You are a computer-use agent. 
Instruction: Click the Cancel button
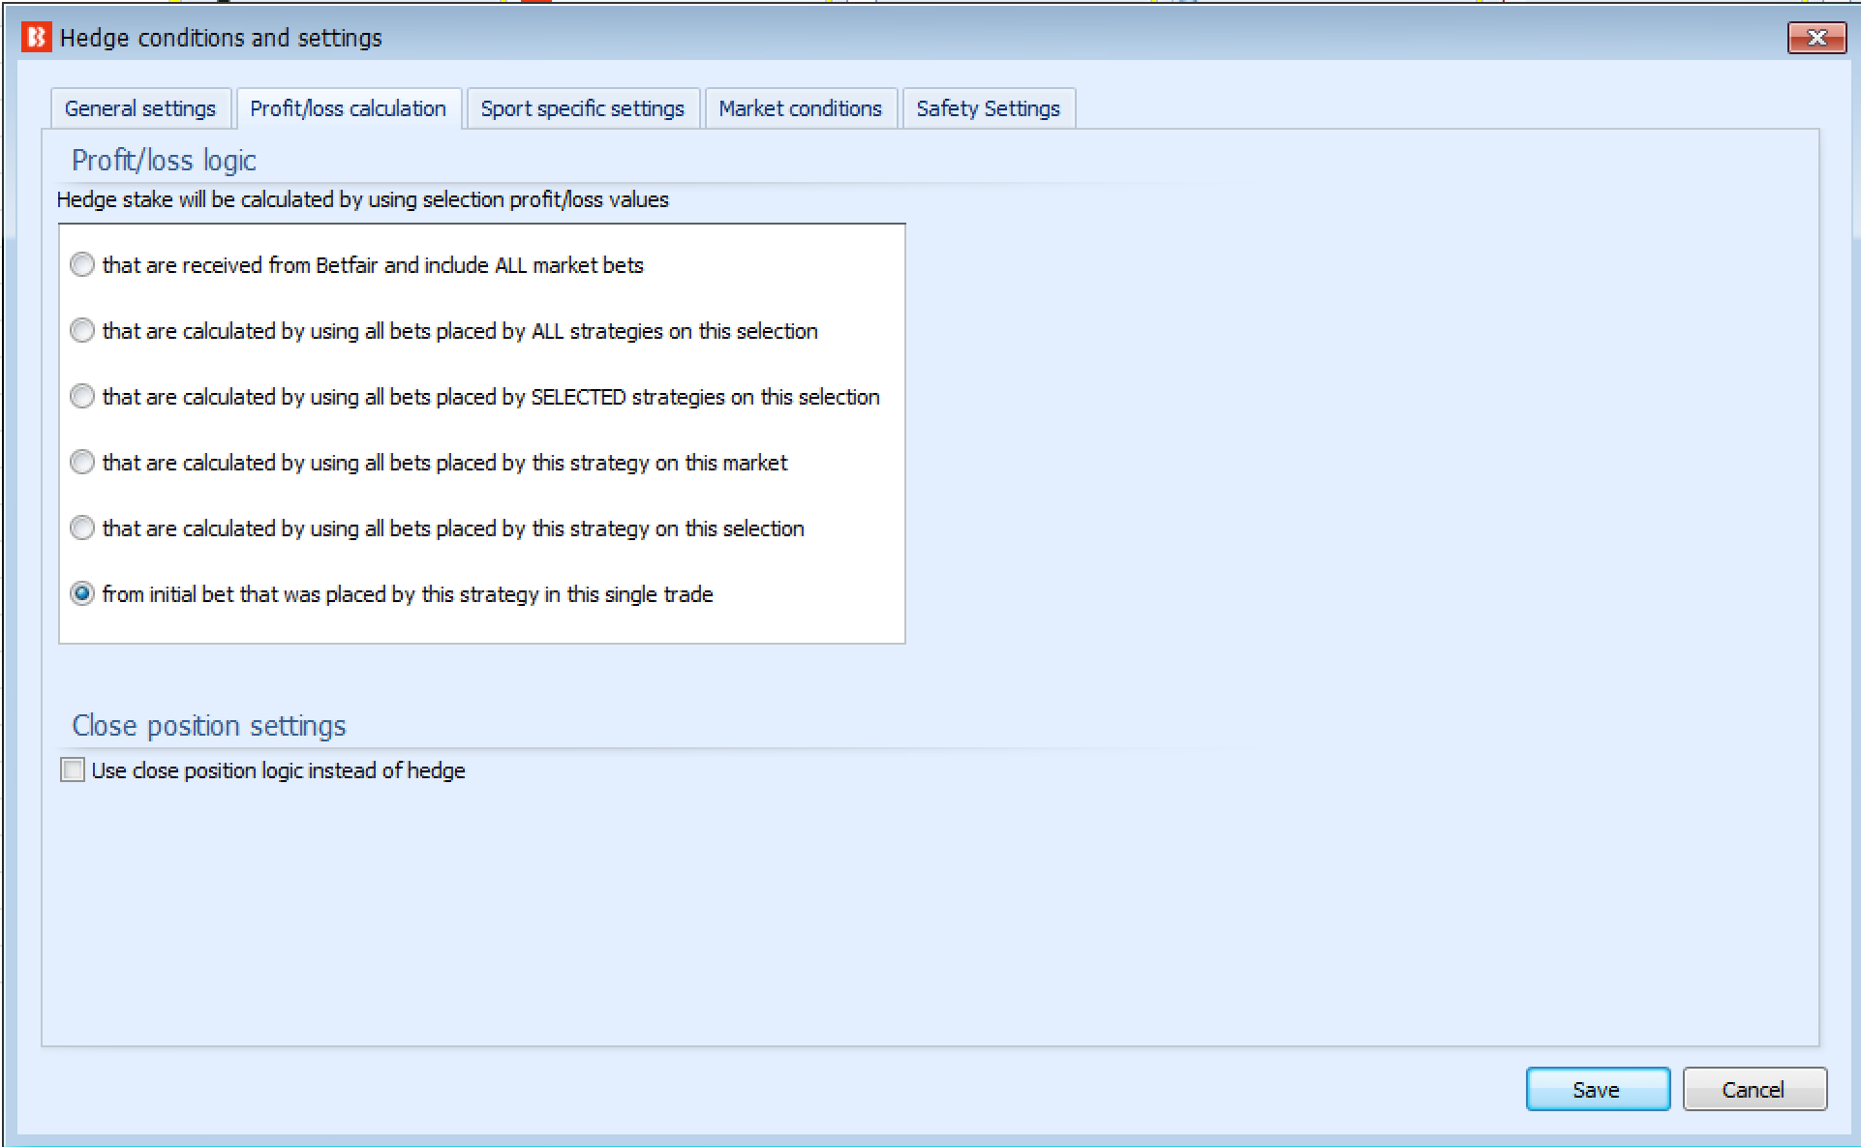coord(1754,1089)
